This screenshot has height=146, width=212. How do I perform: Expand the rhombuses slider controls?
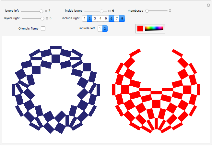point(170,11)
